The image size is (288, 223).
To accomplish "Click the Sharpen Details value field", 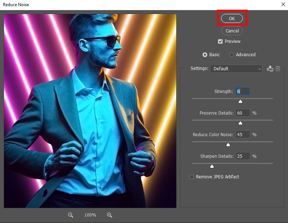I will pos(243,156).
